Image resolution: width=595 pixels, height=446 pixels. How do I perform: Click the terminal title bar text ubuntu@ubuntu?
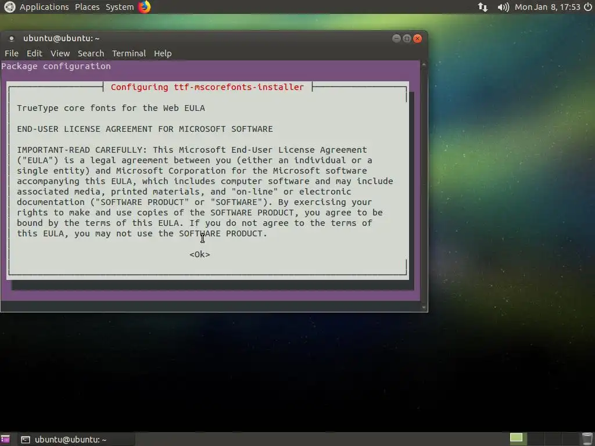click(61, 38)
